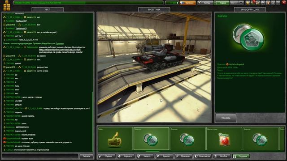Click chat message 'вы админ'
Viewport: 287px width, 161px height.
[41, 56]
